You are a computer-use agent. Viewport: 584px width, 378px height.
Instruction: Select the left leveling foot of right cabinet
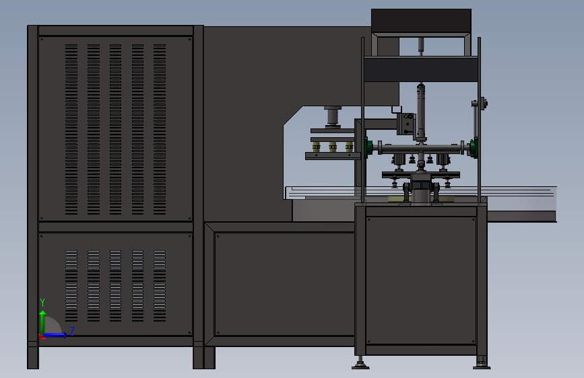click(x=360, y=363)
